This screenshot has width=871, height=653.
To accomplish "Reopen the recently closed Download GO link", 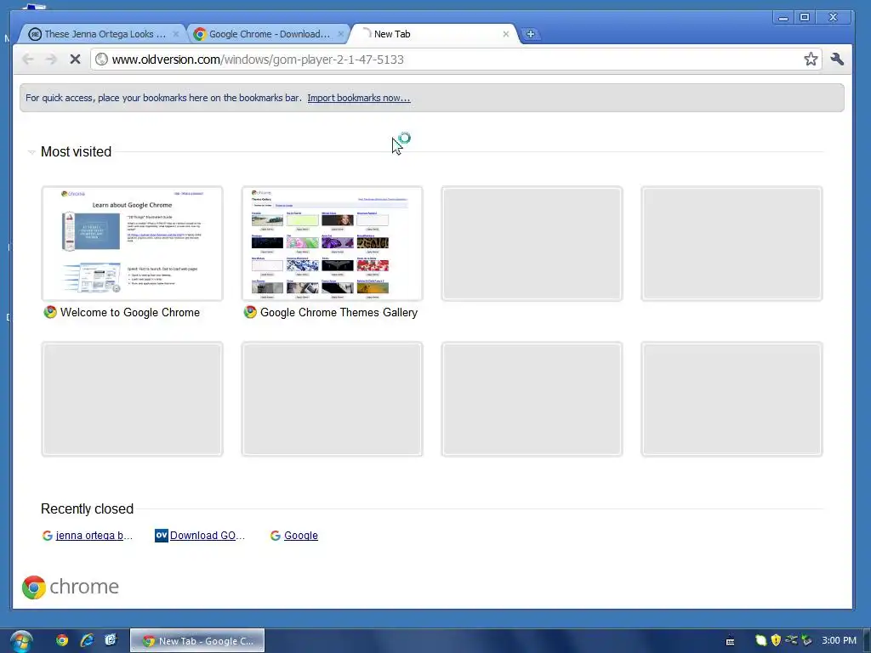I will coord(208,536).
